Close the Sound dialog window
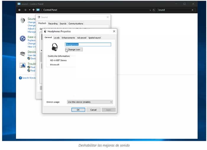Screen dimensions: 207x150 108,17
